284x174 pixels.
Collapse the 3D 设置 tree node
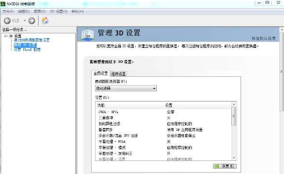6,36
